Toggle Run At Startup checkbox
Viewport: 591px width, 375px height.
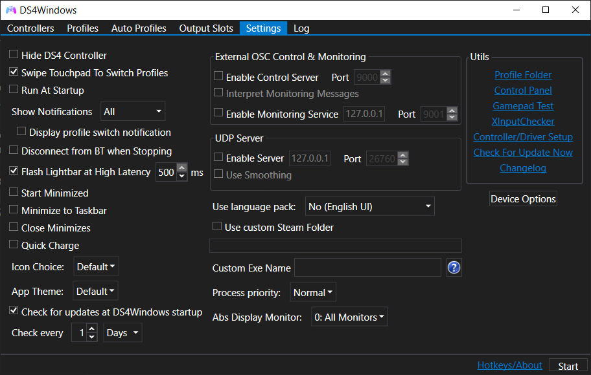14,91
